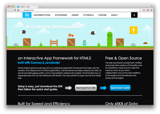The height and width of the screenshot is (114, 160).
Task: Go back with the browser back arrow
Action: 9,10
